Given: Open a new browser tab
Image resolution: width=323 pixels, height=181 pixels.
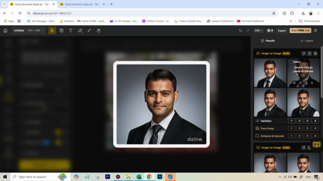Looking at the screenshot, I should 112,4.
